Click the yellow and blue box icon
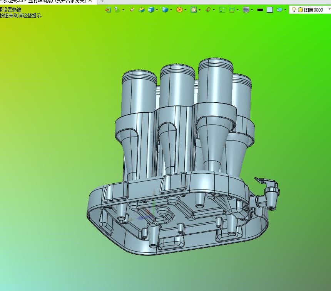 point(141,10)
